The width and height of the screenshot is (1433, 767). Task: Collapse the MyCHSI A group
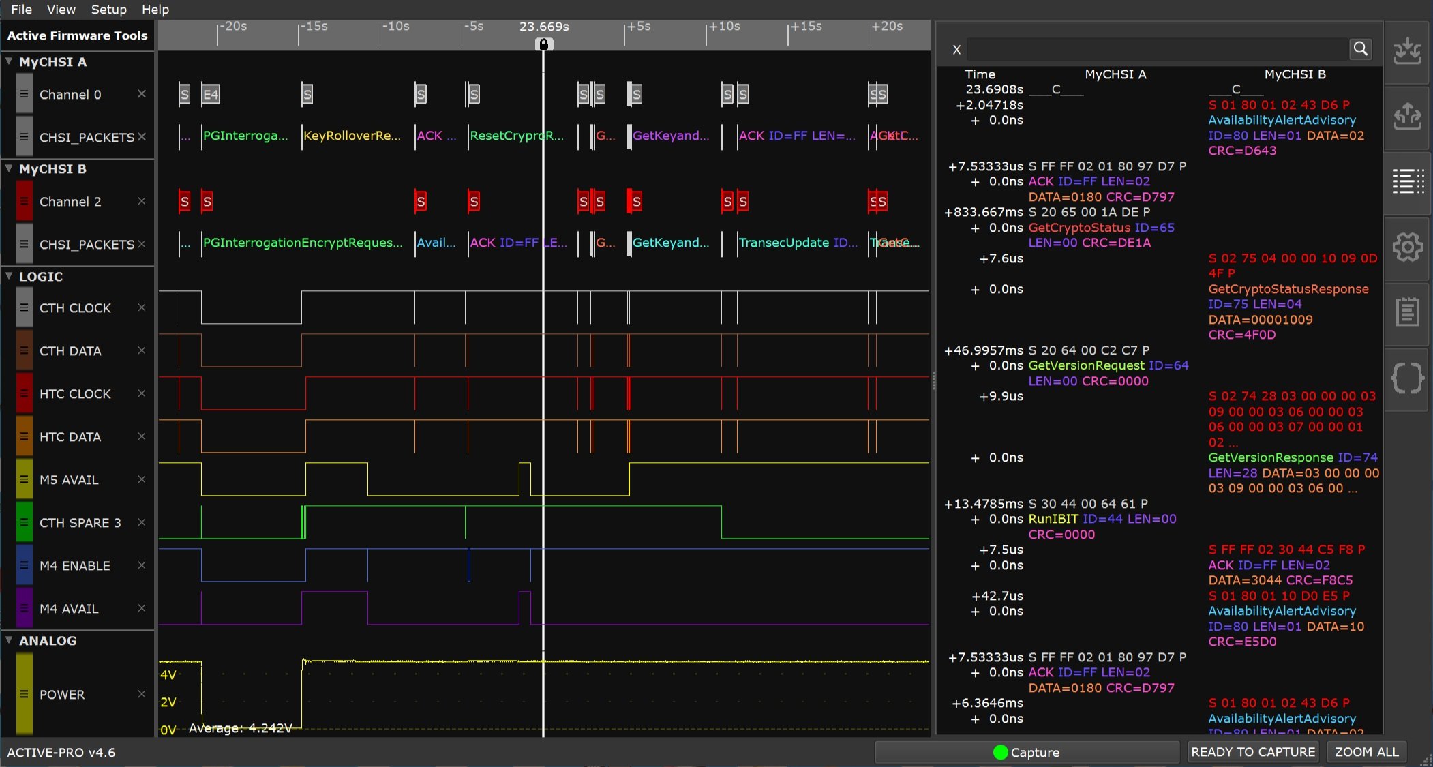(x=10, y=61)
